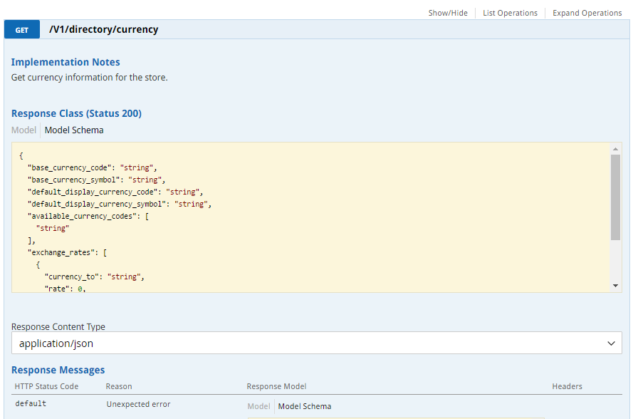
Task: Select the Model Schema tab under Response Class
Action: click(74, 130)
